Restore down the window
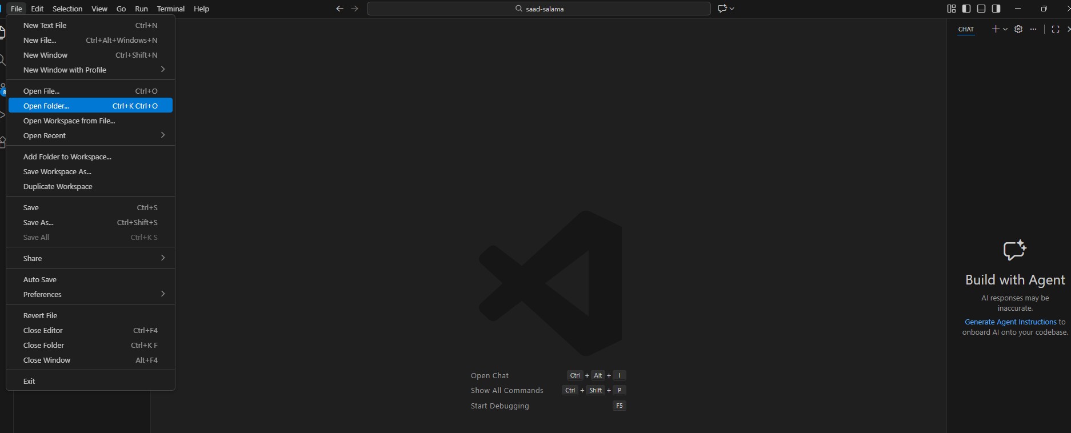1071x433 pixels. [x=1044, y=9]
